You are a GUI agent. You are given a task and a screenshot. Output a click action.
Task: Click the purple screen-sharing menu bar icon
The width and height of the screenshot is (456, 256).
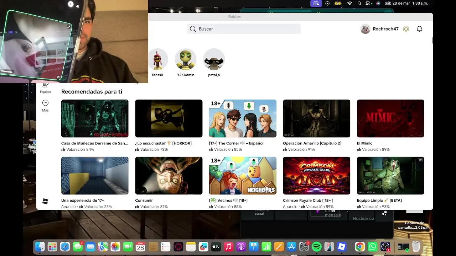316,3
